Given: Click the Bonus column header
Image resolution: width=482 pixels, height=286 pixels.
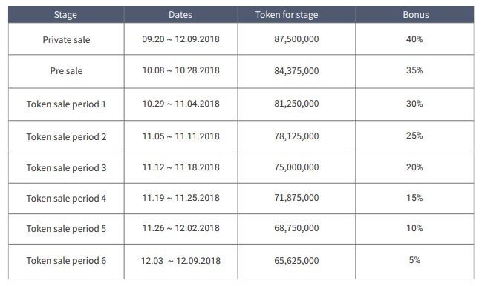Looking at the screenshot, I should tap(414, 14).
